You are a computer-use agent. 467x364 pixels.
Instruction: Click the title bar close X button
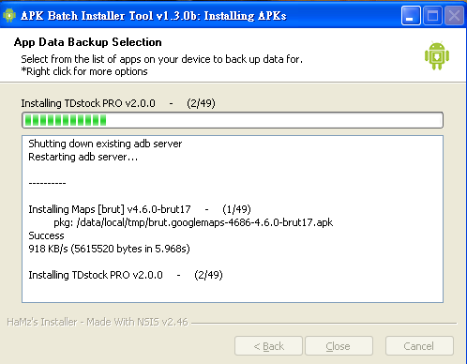454,15
